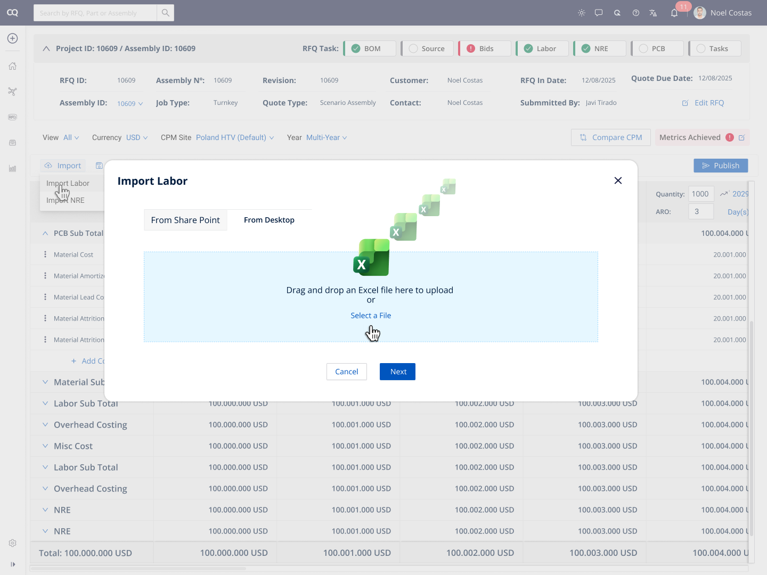Screen dimensions: 767x575
Task: Switch to From Share Point tab
Action: point(185,220)
